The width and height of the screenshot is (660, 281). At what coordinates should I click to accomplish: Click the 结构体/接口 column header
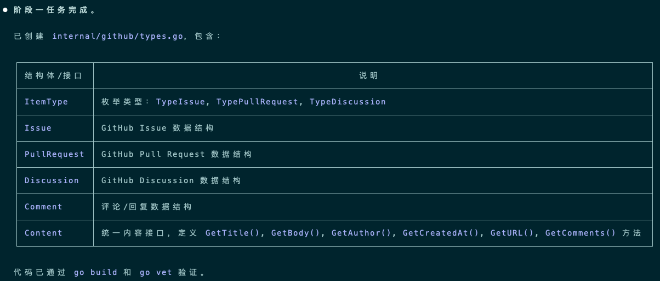(53, 75)
